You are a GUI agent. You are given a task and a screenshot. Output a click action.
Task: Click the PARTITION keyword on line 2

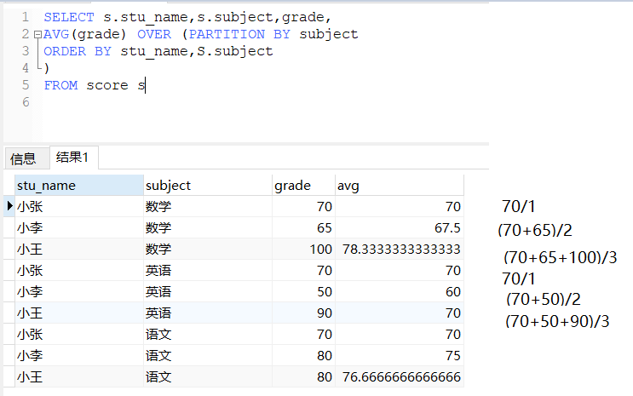[227, 34]
